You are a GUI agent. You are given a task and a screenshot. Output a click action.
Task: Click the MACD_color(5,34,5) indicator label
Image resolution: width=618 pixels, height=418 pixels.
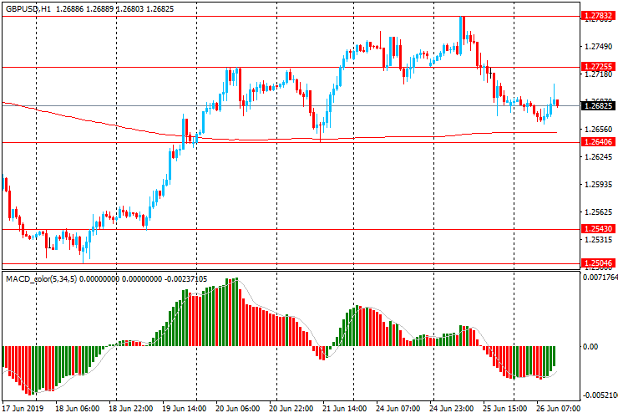pos(42,279)
